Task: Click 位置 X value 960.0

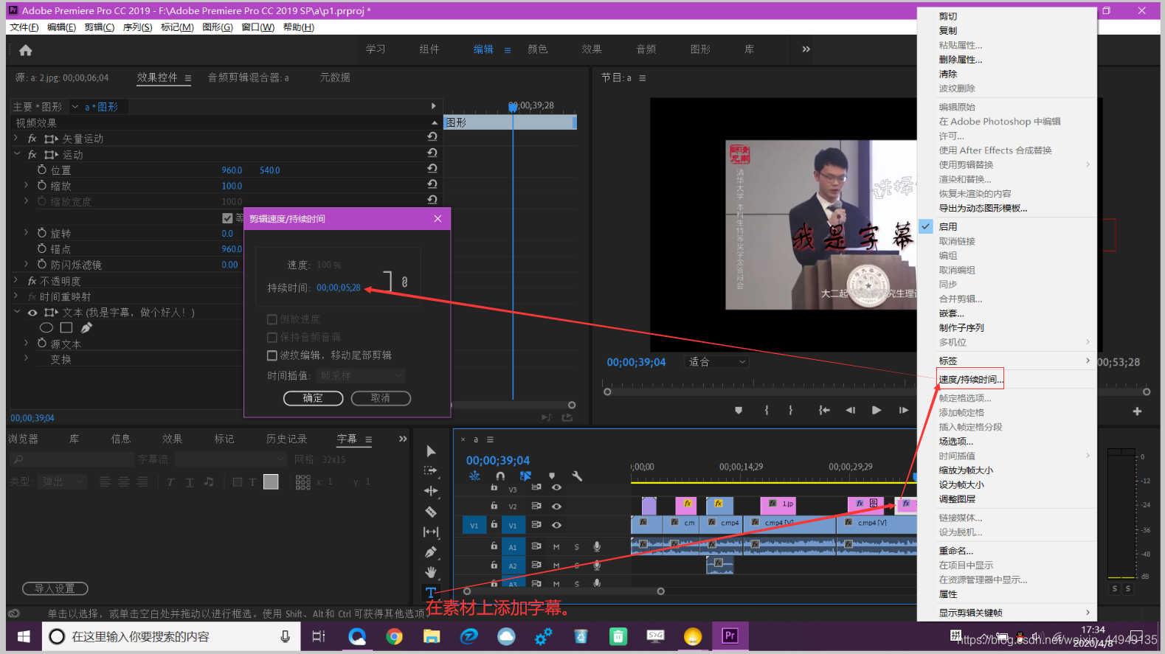Action: pos(232,170)
